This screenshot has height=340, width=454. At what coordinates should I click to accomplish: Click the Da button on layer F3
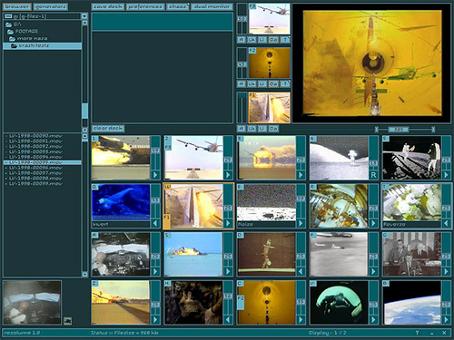[x=273, y=40]
